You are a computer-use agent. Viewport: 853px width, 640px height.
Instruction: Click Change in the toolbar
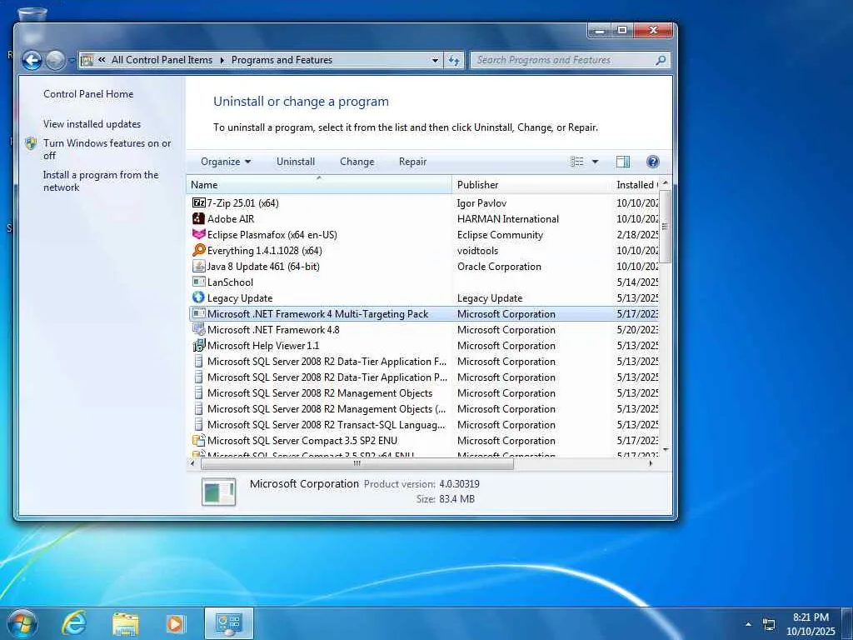[357, 162]
